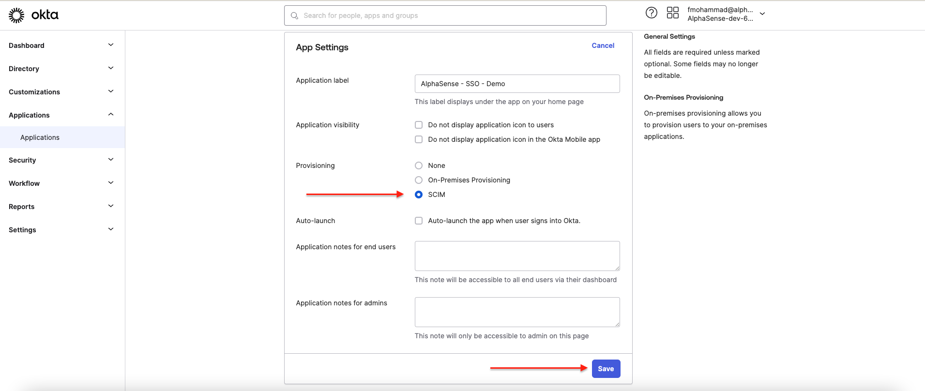Open the user account dropdown chevron
Viewport: 925px width, 391px height.
tap(762, 14)
